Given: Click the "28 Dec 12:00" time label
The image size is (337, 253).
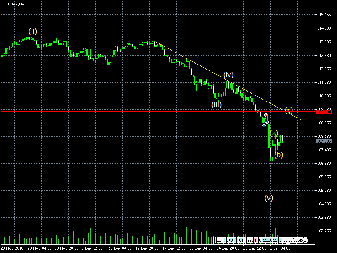Looking at the screenshot, I should 255,248.
